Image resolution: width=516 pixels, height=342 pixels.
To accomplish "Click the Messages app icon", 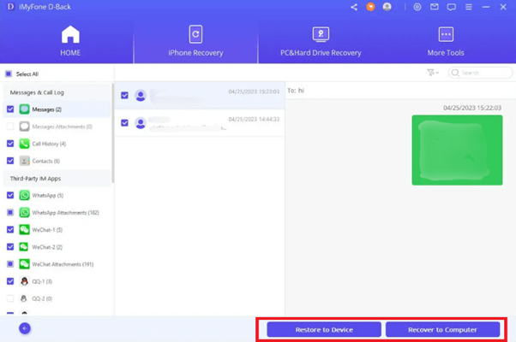I will (24, 109).
